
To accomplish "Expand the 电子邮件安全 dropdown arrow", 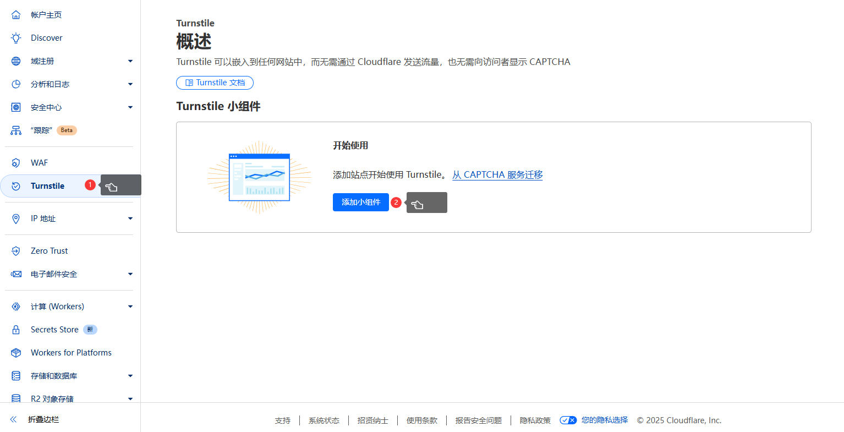I will coord(130,274).
